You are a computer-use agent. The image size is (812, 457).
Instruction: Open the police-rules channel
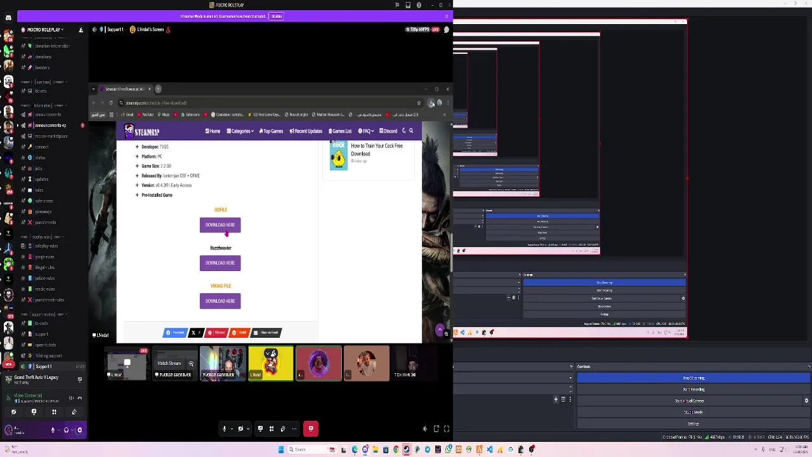[x=44, y=278]
